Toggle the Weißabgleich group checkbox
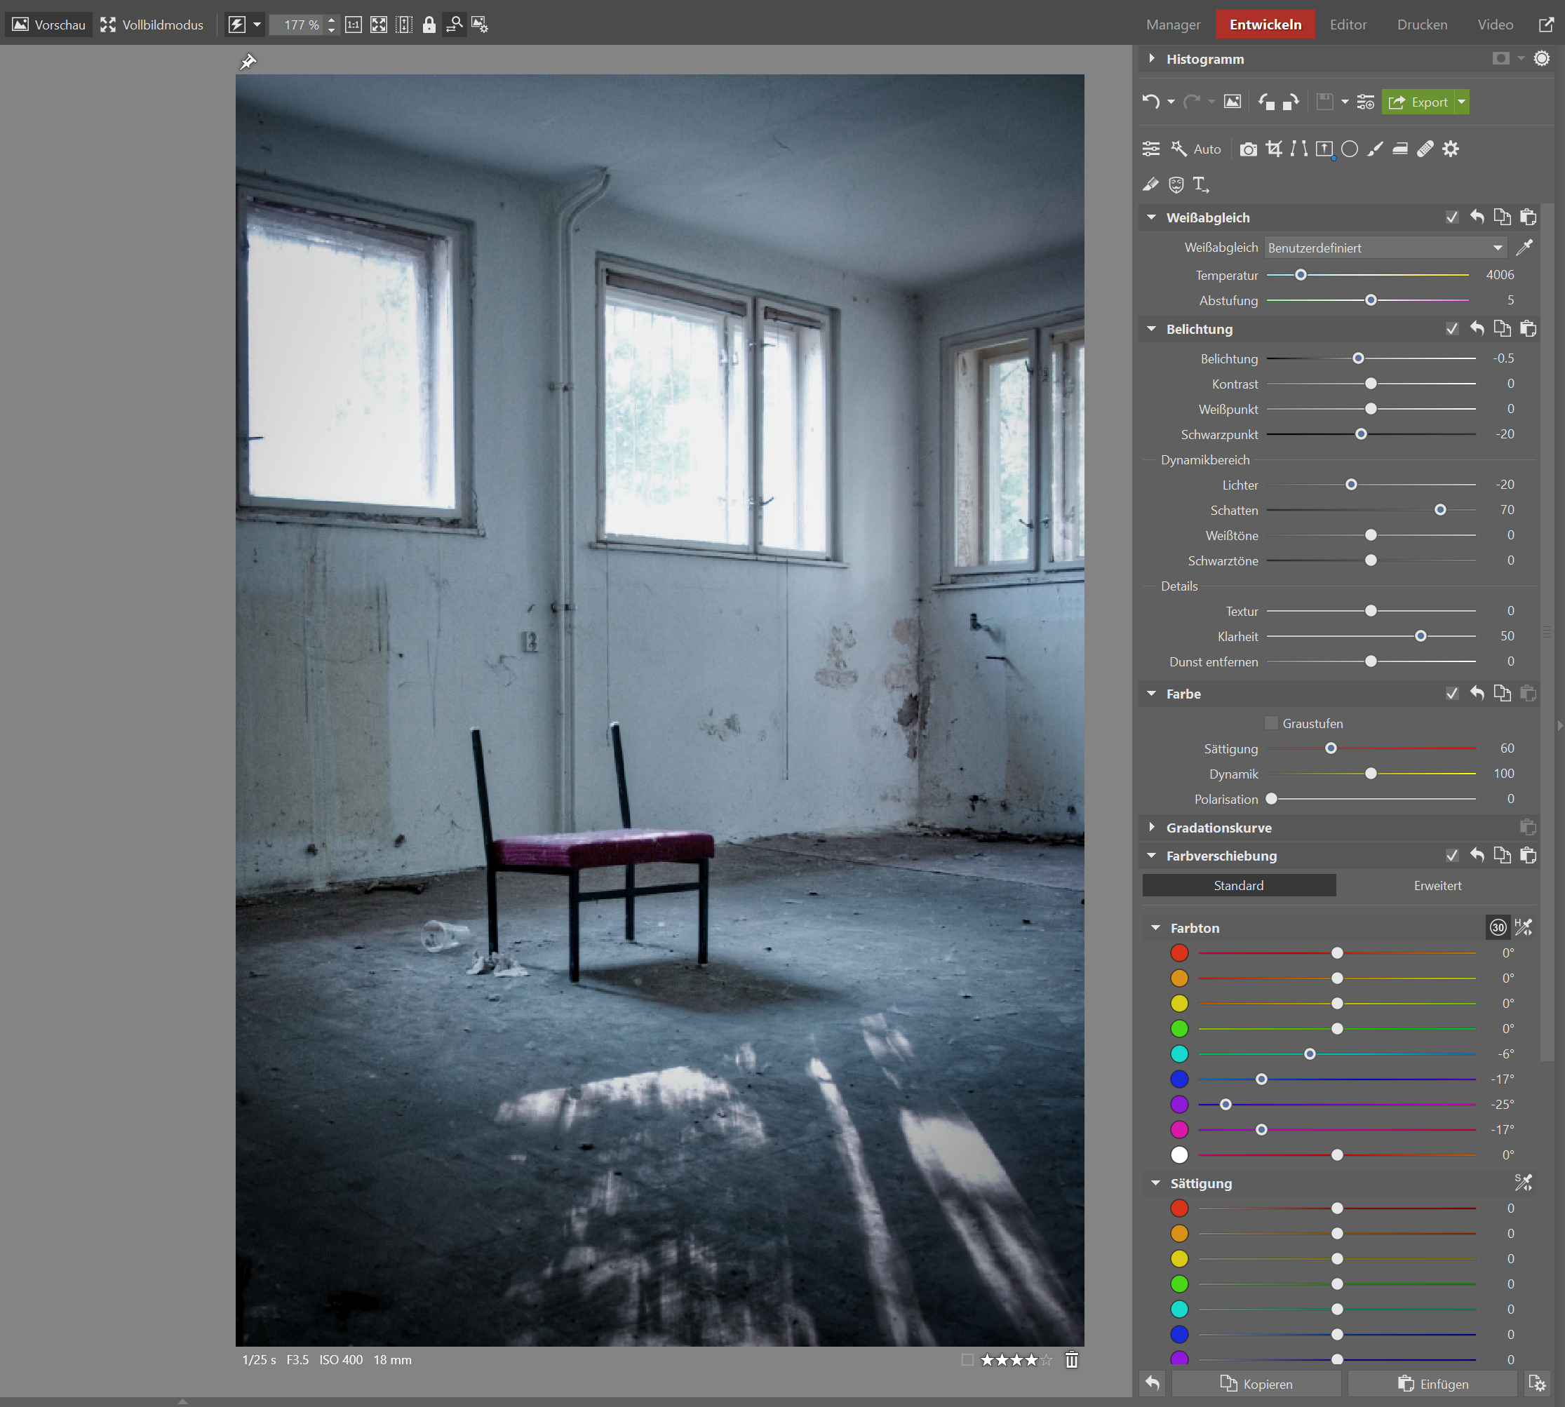 (x=1451, y=218)
